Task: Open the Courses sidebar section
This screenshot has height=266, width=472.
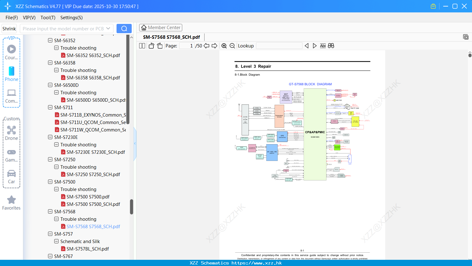Action: click(x=11, y=52)
